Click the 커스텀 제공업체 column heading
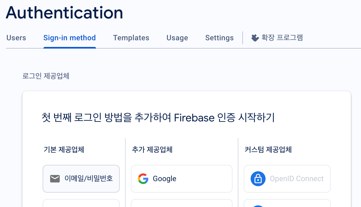The height and width of the screenshot is (207, 361). tap(268, 150)
